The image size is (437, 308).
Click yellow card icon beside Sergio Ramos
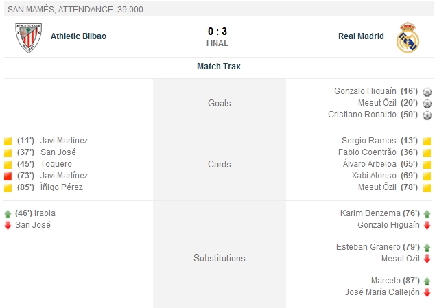point(427,141)
